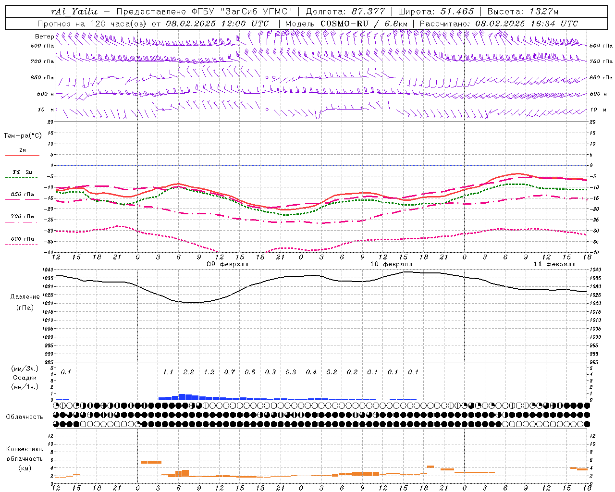This screenshot has height=492, width=615.
Task: Click the (гПа) unit label under Давление
Action: (25, 308)
